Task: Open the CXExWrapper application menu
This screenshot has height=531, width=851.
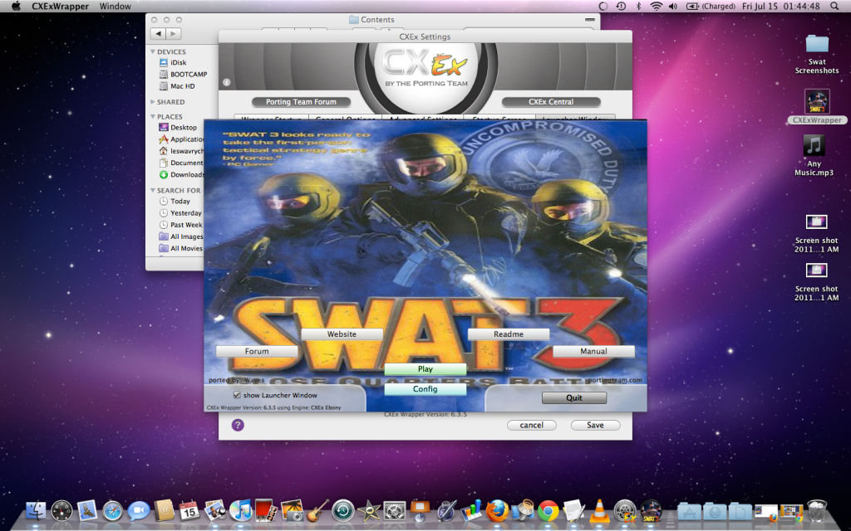Action: click(60, 7)
